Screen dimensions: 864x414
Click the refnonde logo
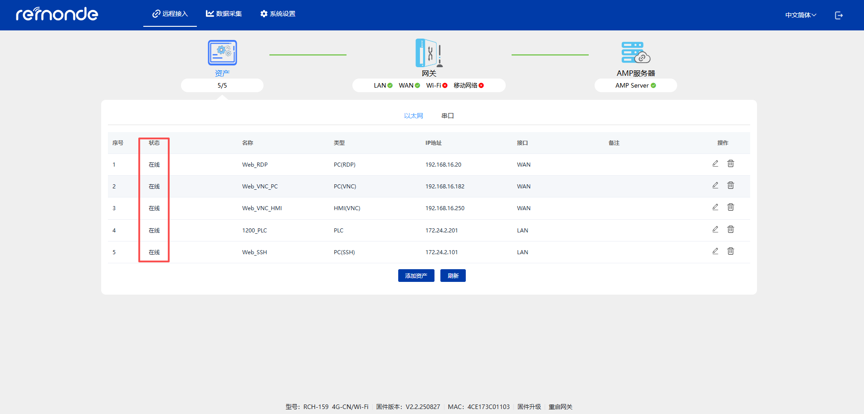point(57,15)
